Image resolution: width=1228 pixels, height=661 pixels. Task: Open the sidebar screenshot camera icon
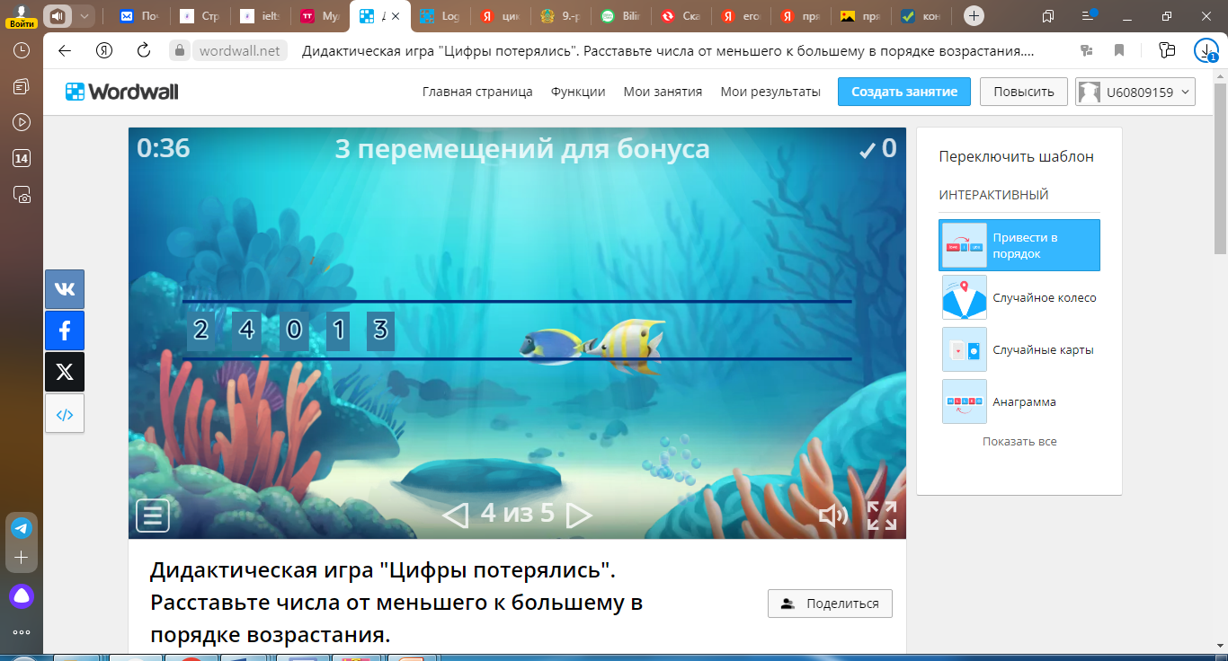[22, 194]
